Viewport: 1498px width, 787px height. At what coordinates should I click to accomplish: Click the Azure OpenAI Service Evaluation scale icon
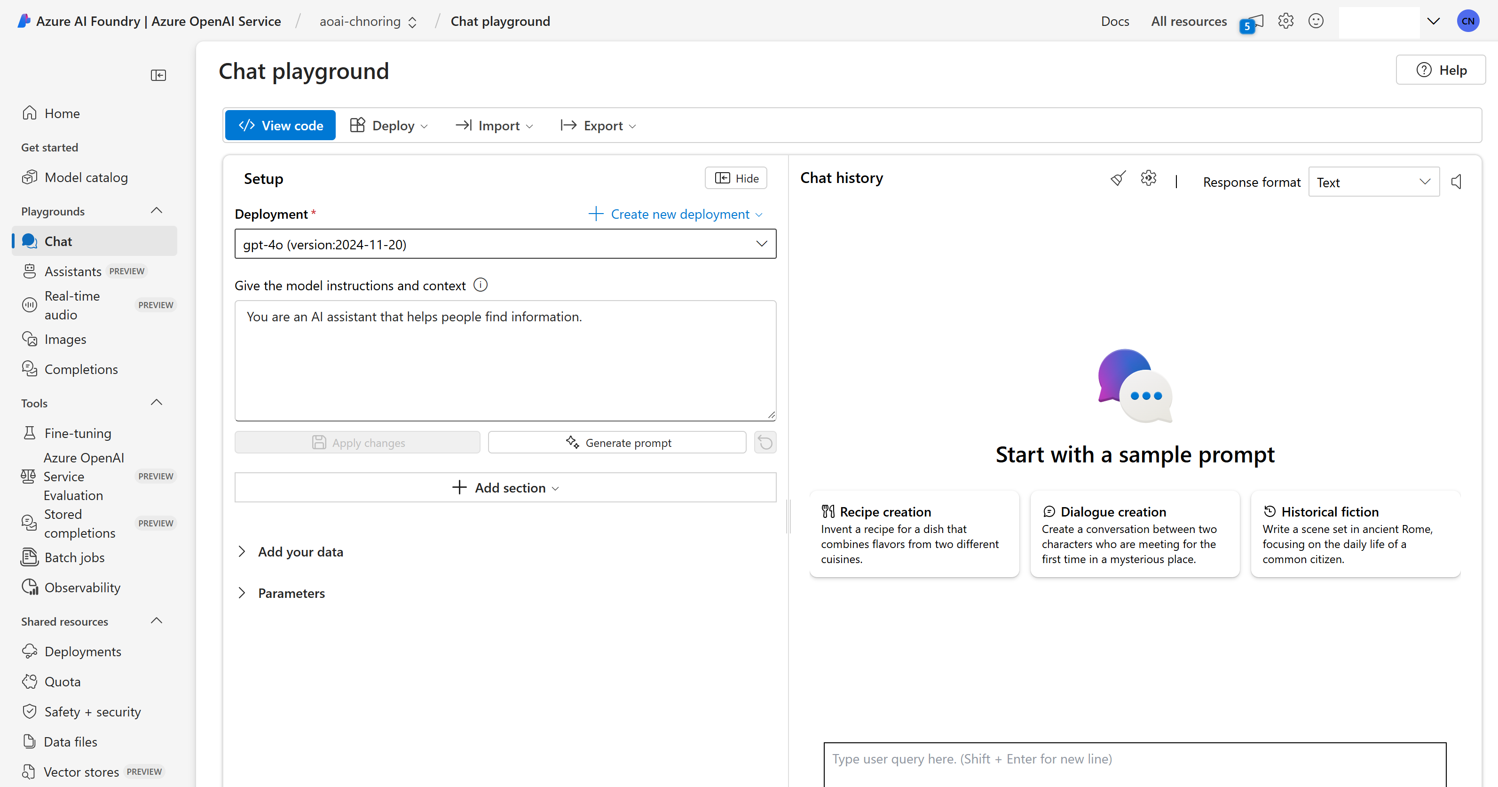pos(28,477)
